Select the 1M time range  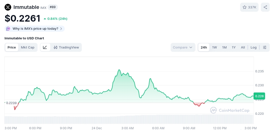click(x=224, y=47)
